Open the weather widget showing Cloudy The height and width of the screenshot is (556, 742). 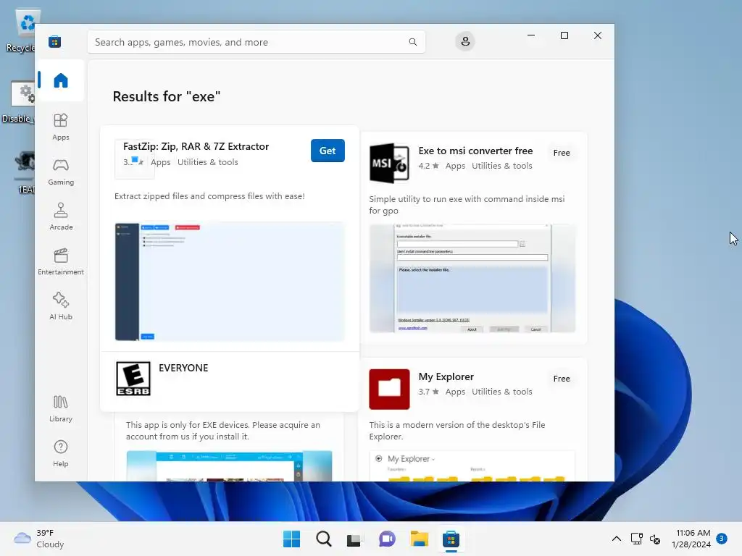click(39, 539)
